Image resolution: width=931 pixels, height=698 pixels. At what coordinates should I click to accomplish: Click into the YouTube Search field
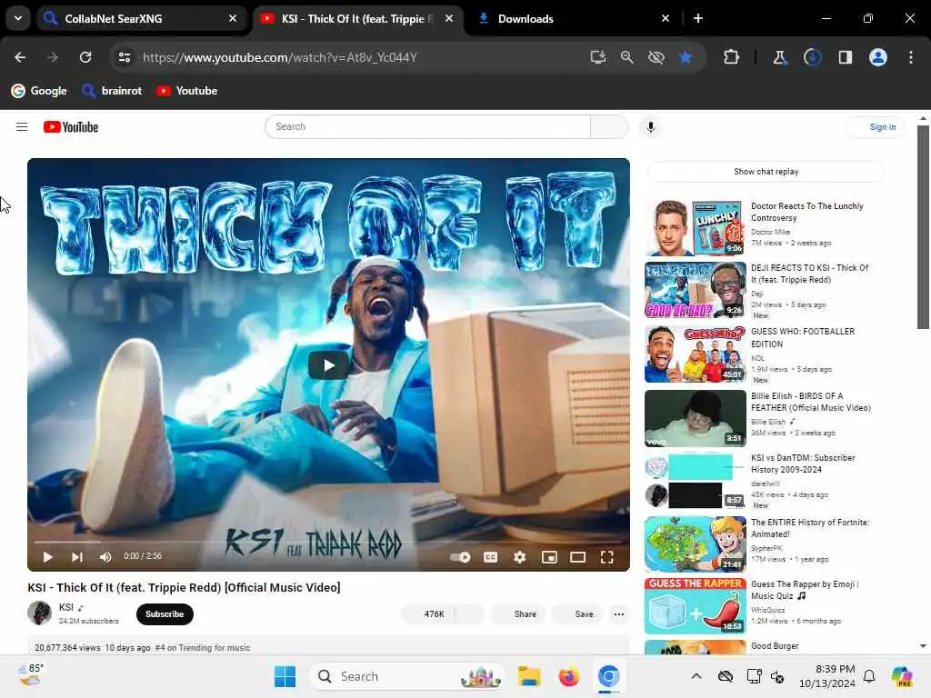428,127
